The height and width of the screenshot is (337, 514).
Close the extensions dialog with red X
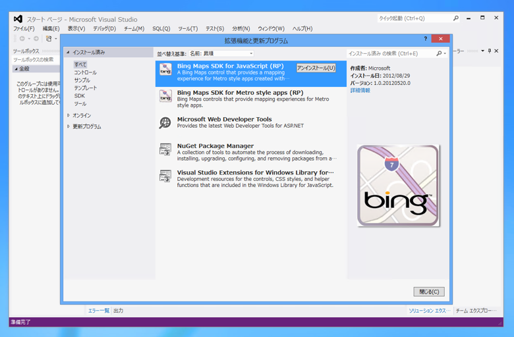(441, 39)
